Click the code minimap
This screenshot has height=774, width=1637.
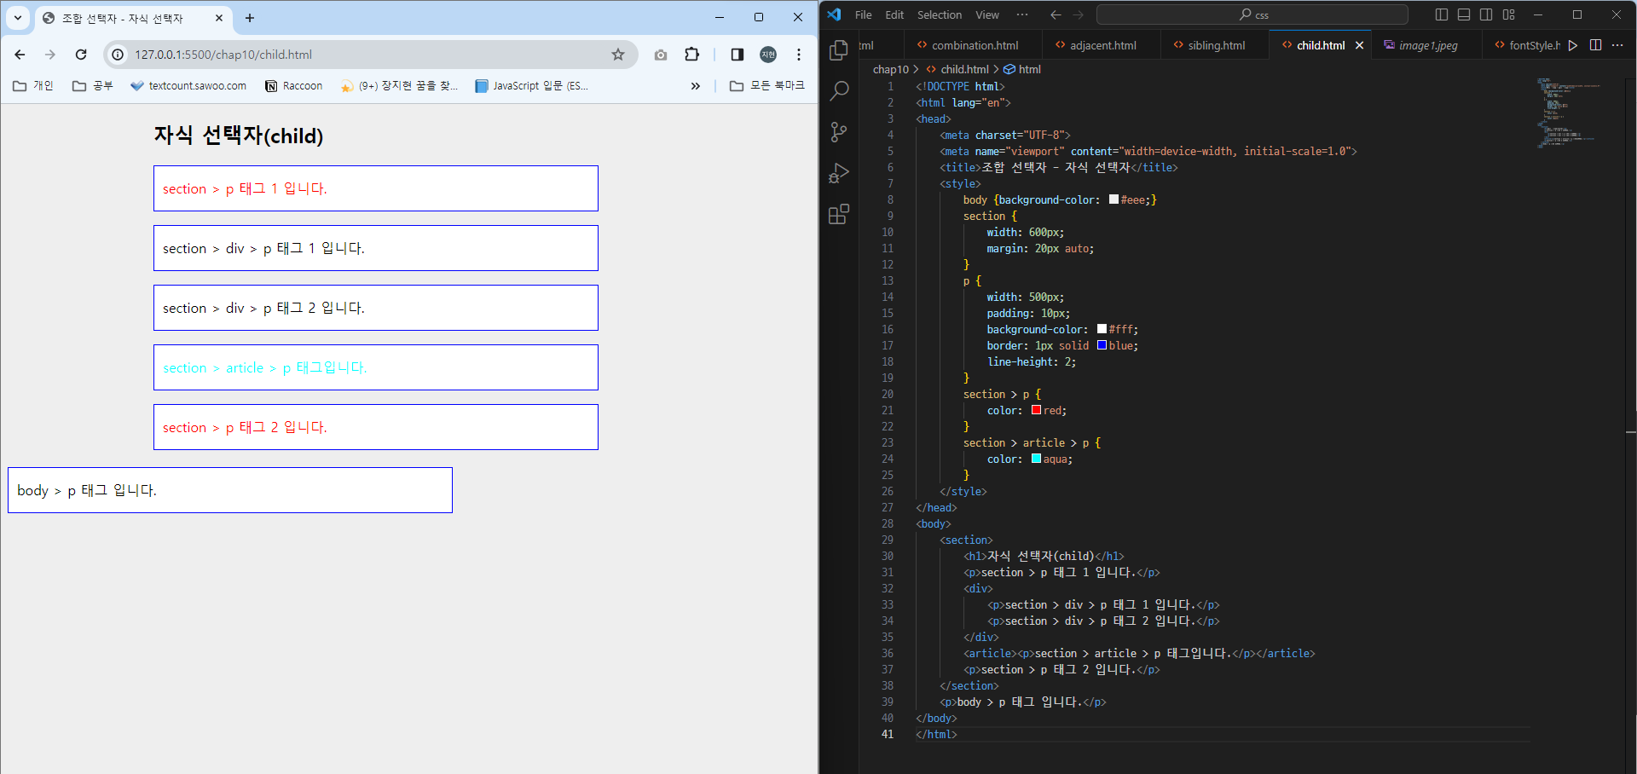(1569, 113)
